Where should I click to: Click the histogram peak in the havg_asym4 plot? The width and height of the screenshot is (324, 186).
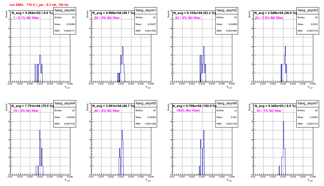click(40, 130)
